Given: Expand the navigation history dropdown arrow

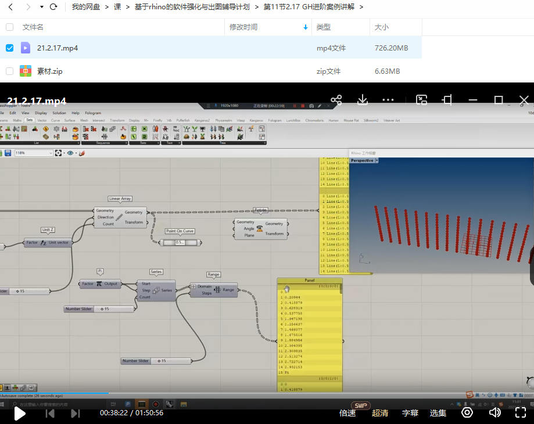Looking at the screenshot, I should click(x=41, y=7).
